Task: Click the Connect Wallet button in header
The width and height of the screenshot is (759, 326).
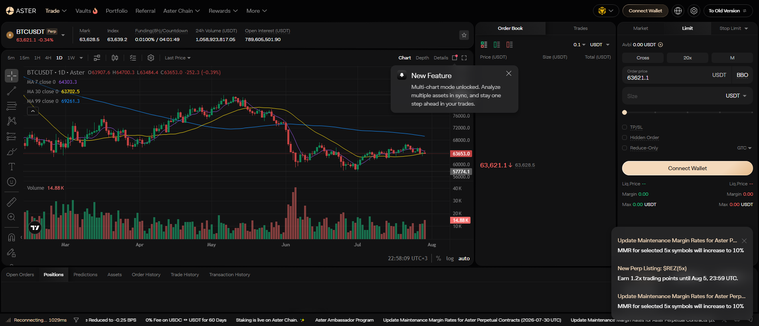Action: click(x=645, y=11)
